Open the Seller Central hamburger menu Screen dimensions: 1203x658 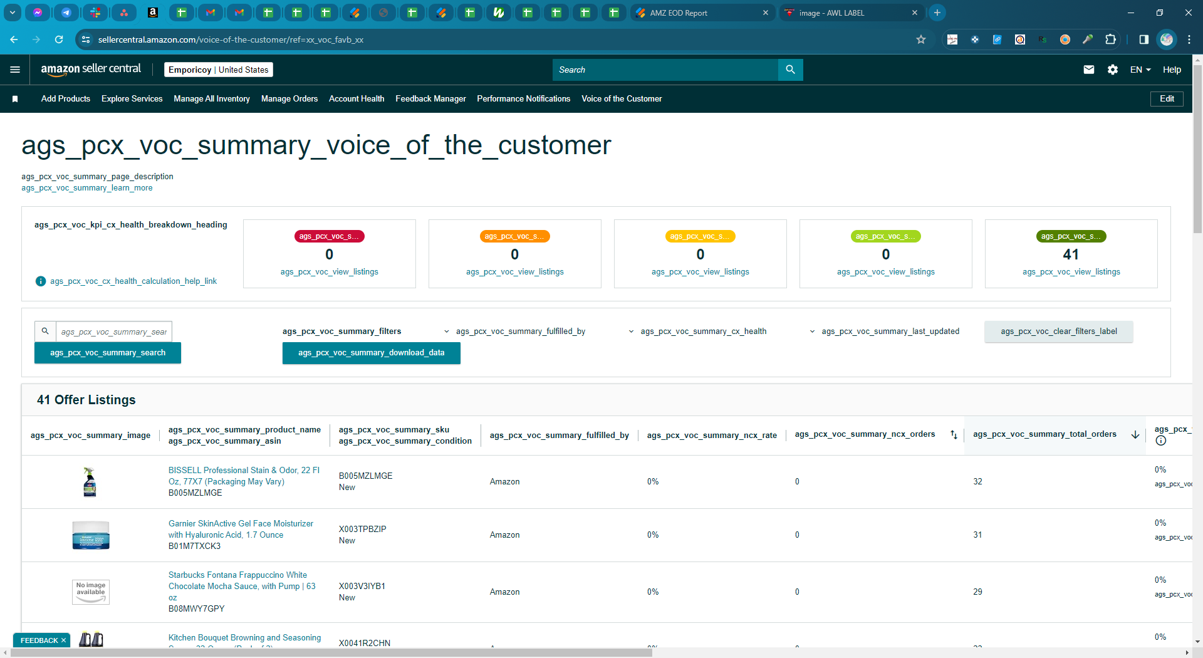[x=15, y=70]
